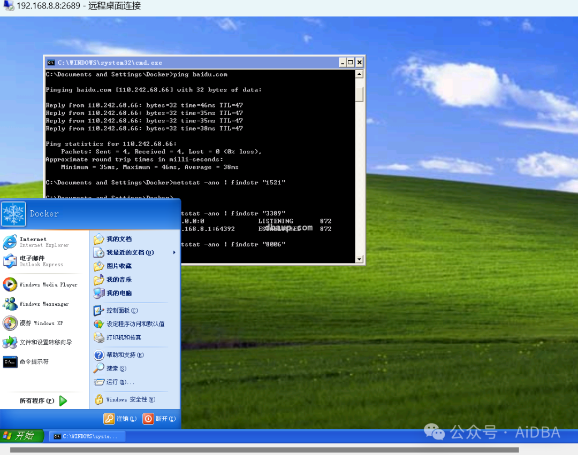The height and width of the screenshot is (455, 578).
Task: Click the 断开 disconnect button
Action: [159, 419]
